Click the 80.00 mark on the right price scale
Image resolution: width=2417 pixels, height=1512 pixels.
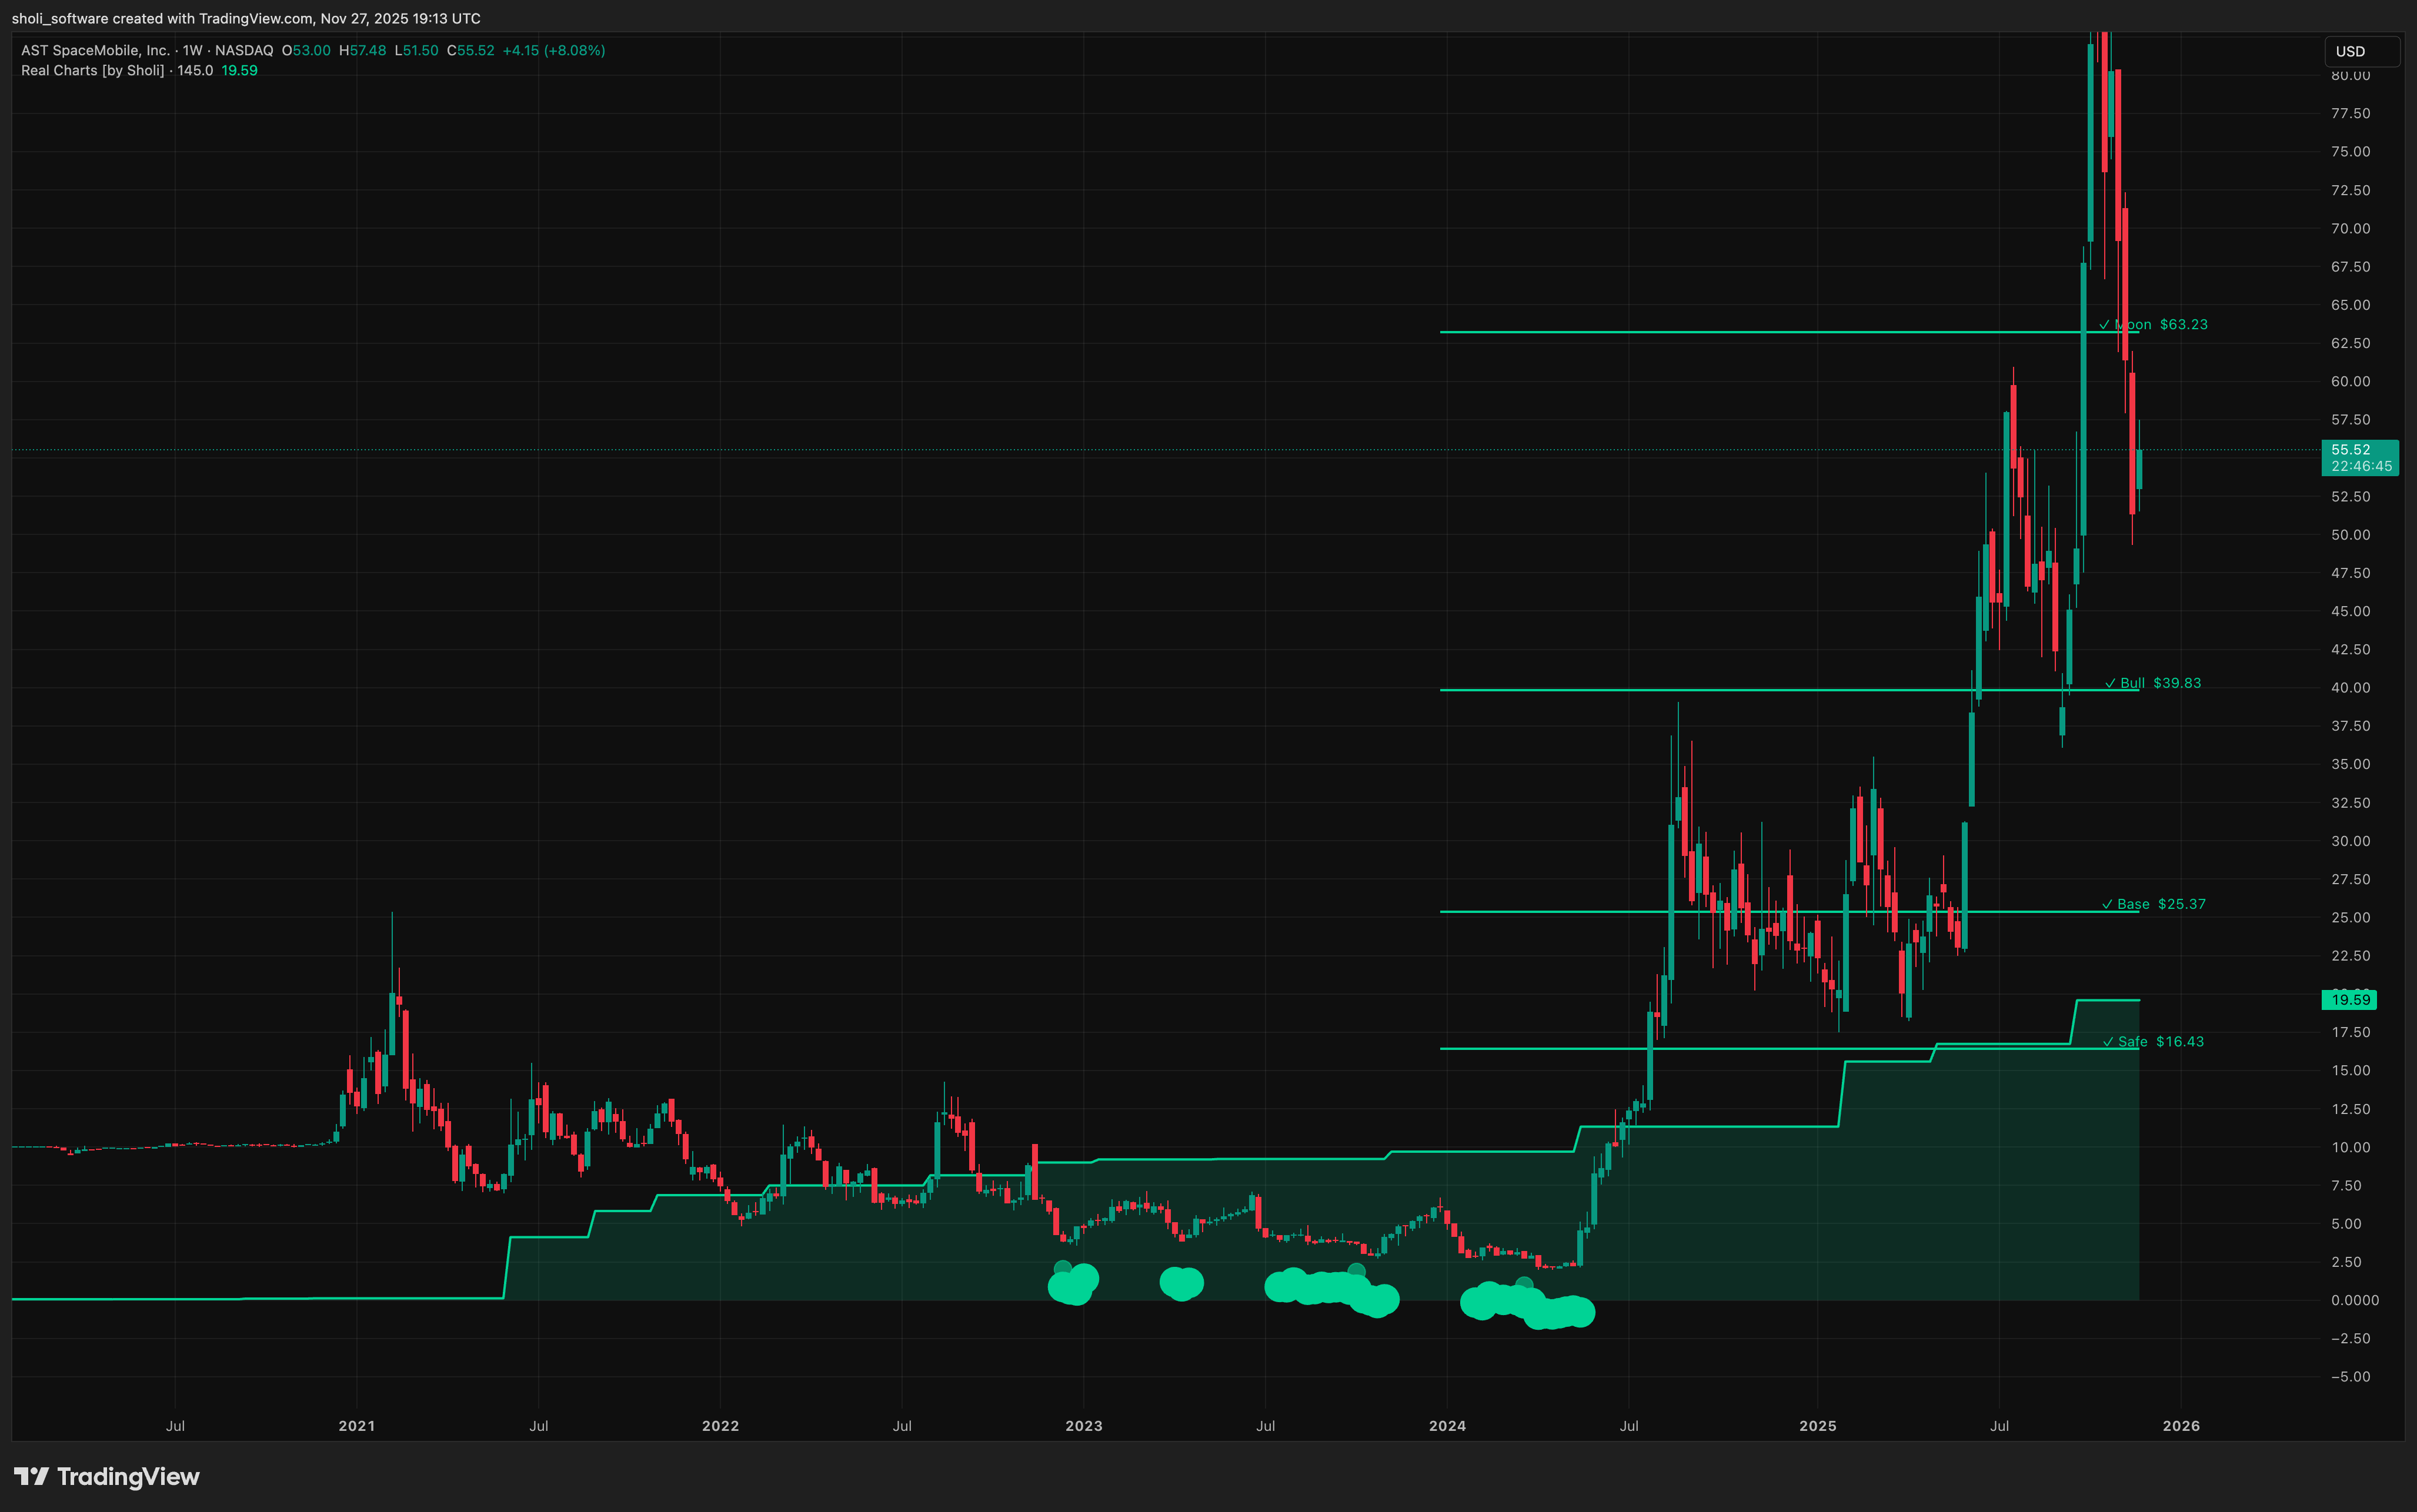coord(2352,75)
